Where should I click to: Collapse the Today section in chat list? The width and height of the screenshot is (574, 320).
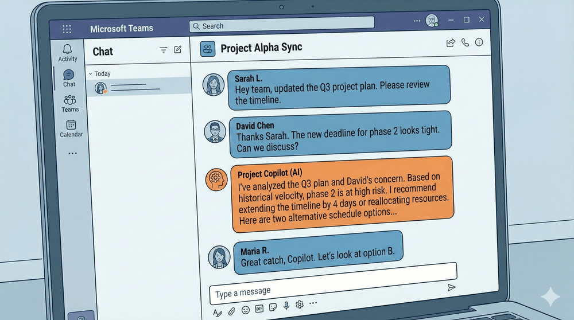click(90, 74)
